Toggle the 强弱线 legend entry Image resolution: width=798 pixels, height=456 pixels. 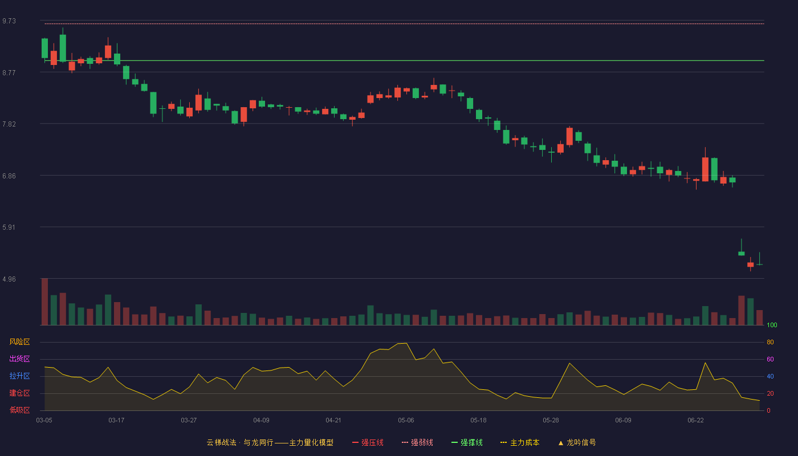click(417, 442)
